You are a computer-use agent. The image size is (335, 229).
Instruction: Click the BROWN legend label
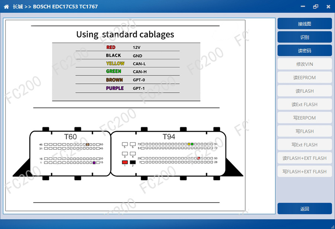tap(114, 80)
